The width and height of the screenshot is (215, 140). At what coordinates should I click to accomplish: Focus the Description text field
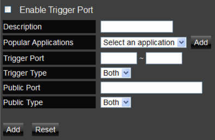point(137,27)
